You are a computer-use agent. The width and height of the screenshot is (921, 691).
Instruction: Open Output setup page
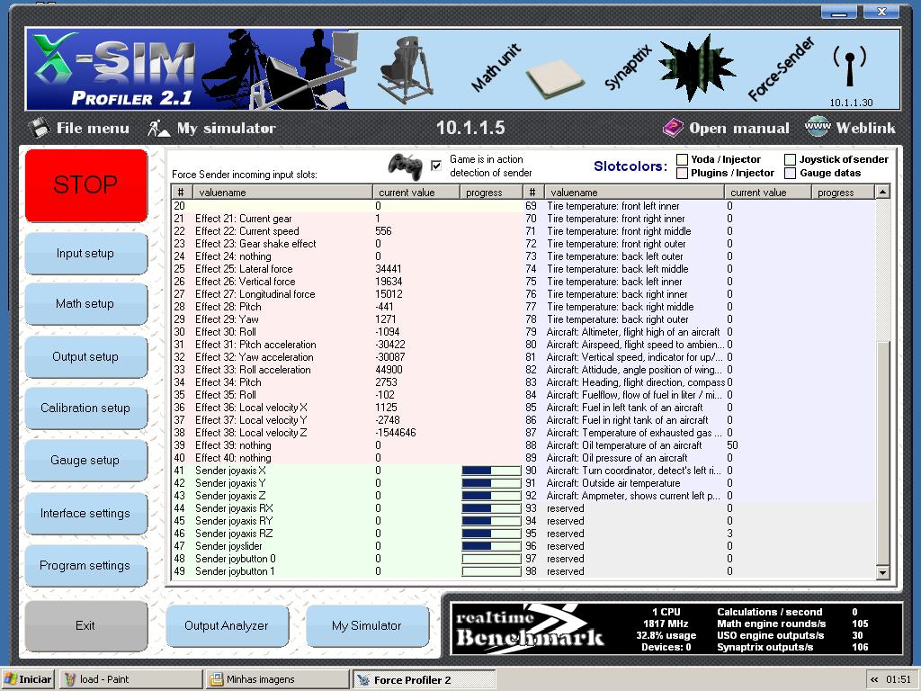(x=85, y=356)
